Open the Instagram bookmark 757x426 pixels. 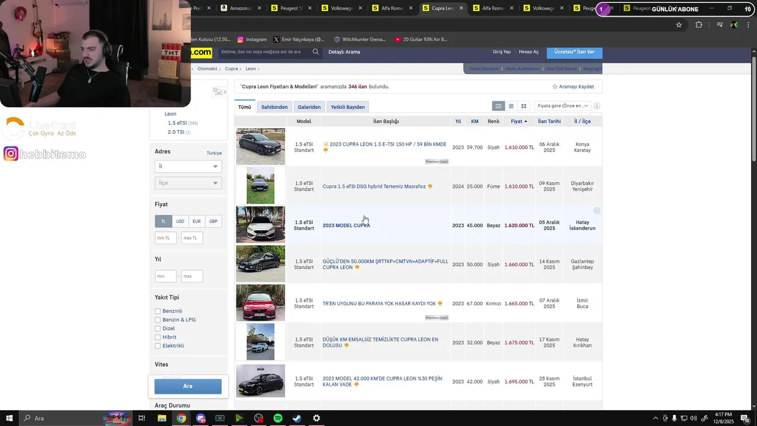(x=252, y=40)
